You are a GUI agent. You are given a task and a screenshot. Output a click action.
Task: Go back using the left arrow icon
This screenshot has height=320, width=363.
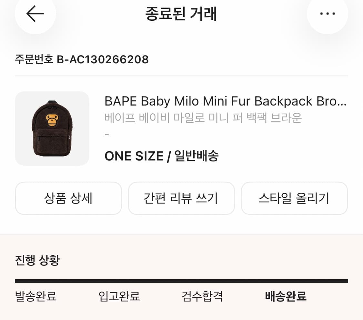(x=35, y=14)
